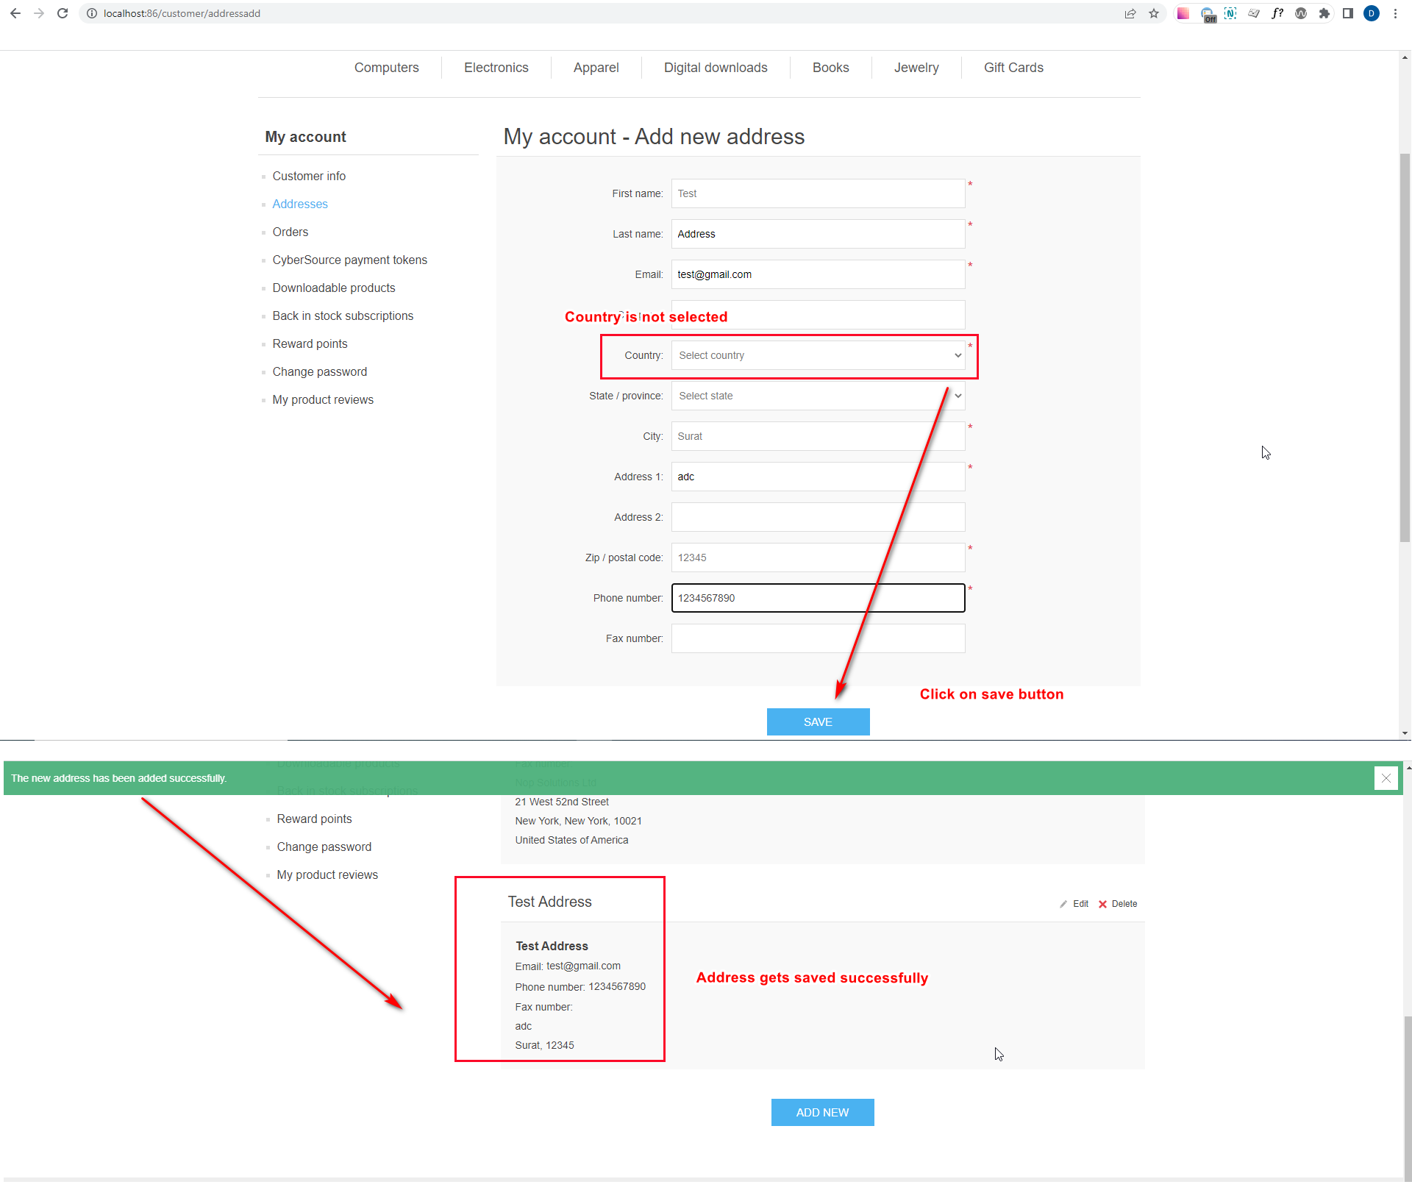Open the Extensions puzzle-piece icon
The image size is (1412, 1190).
coord(1324,13)
